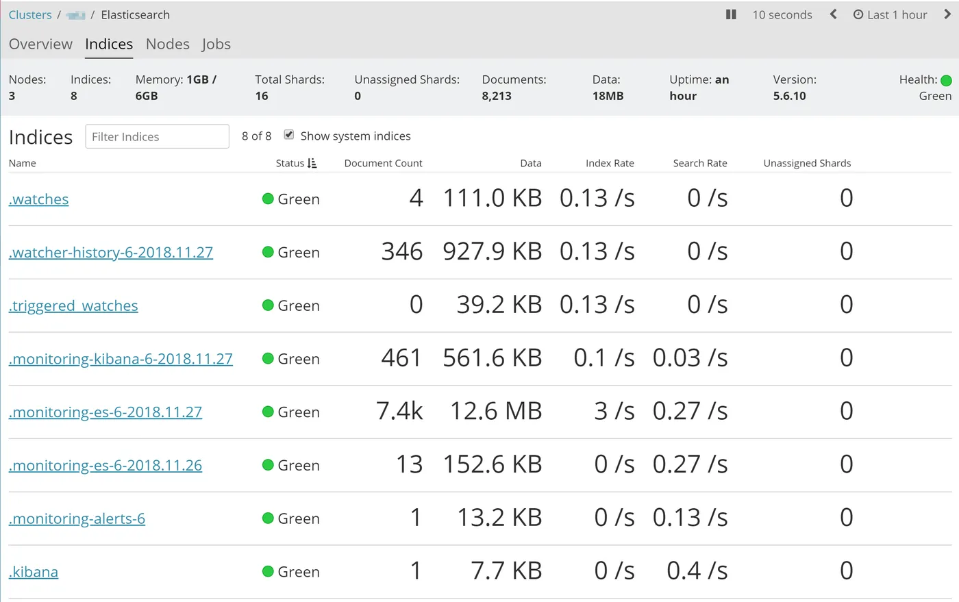959x602 pixels.
Task: Sort by the Name column header
Action: (23, 163)
